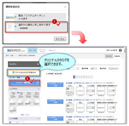The height and width of the screenshot is (126, 129).
Task: Click the 2700mm 間口 thumbnail
Action: coord(80,91)
